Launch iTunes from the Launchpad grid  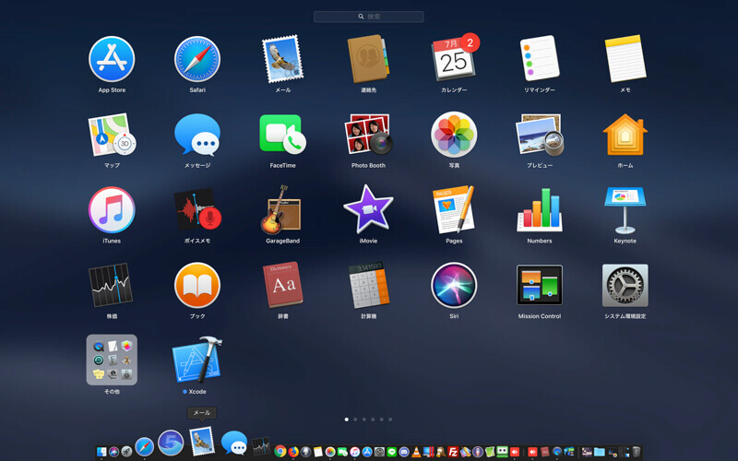[112, 210]
